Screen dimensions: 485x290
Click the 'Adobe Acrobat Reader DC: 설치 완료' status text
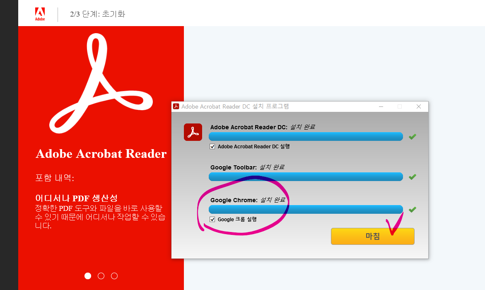click(263, 127)
